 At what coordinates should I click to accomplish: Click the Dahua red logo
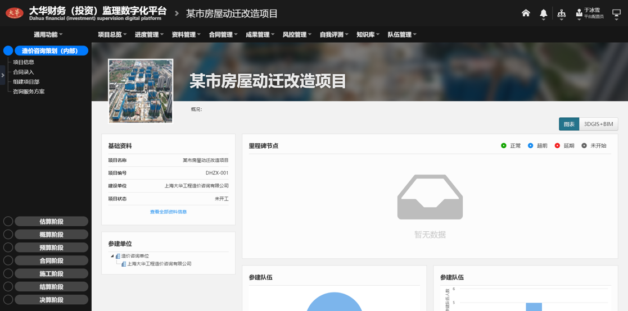tap(15, 13)
